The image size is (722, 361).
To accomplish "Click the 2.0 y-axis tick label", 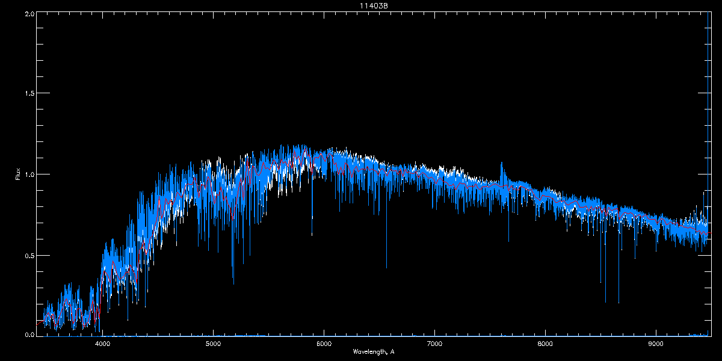I will pyautogui.click(x=28, y=13).
